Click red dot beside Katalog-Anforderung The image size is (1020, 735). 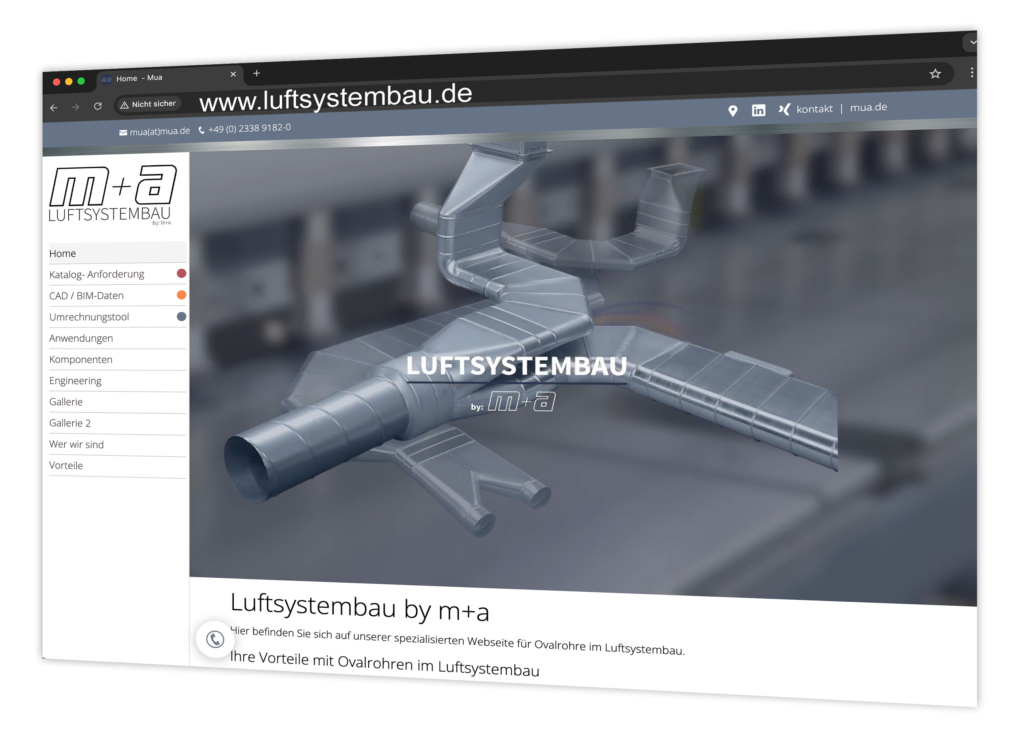pyautogui.click(x=181, y=274)
